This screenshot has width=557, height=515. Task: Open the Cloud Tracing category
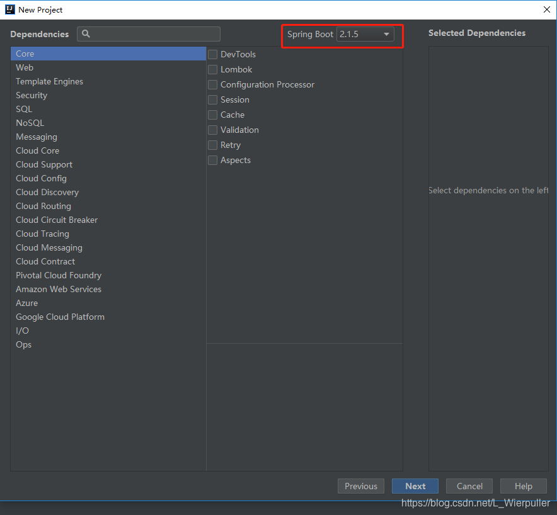coord(108,234)
